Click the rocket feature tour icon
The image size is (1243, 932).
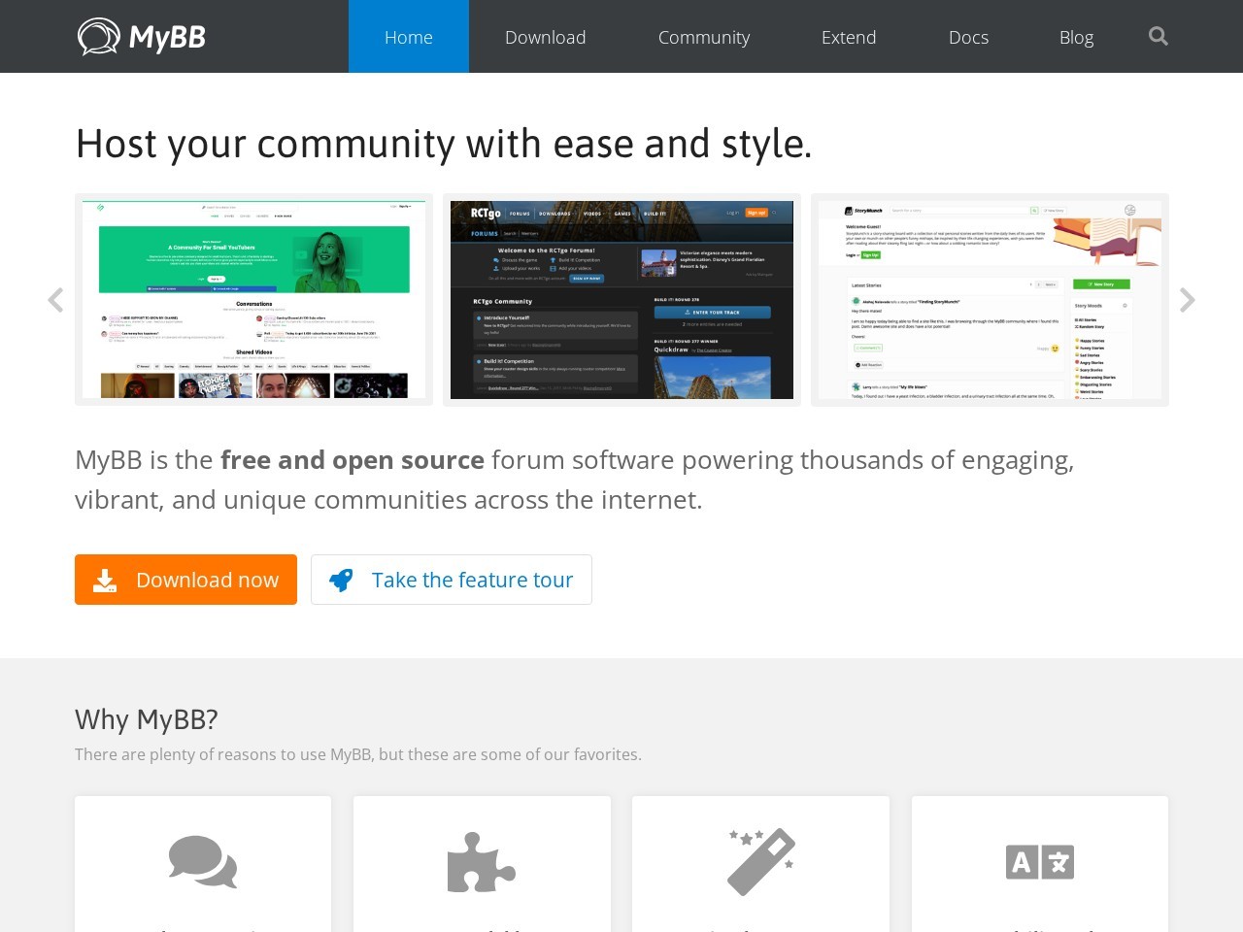pyautogui.click(x=341, y=581)
